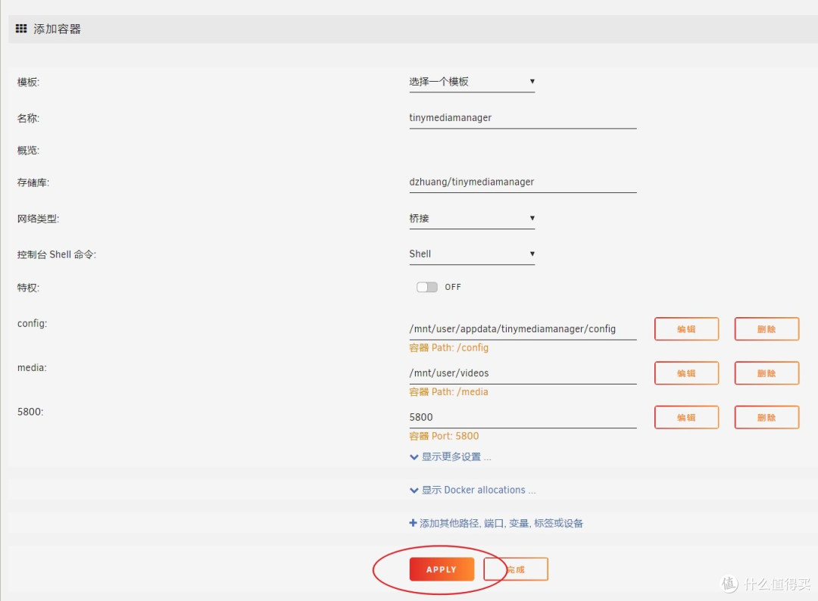
Task: Toggle the 特权 privileged switch on
Action: click(x=427, y=288)
